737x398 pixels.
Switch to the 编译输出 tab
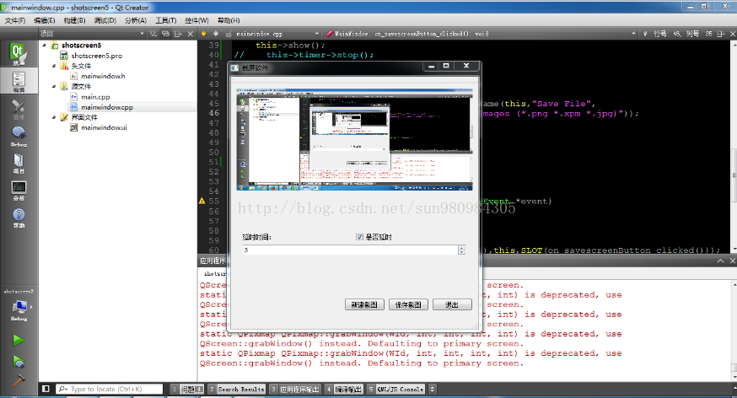344,389
